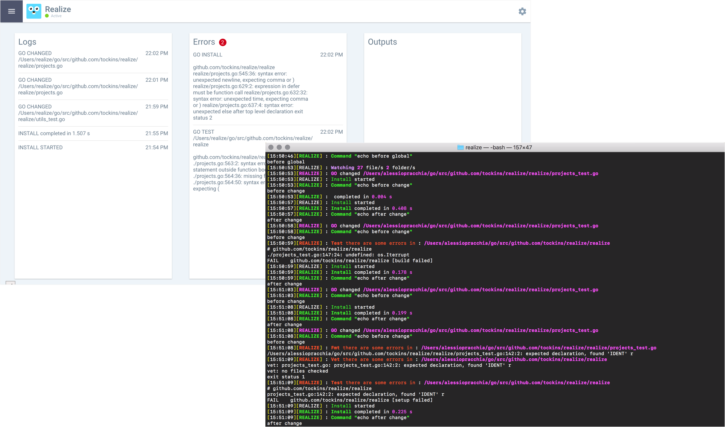Click the Realize gopher logo
725x427 pixels.
pyautogui.click(x=34, y=12)
